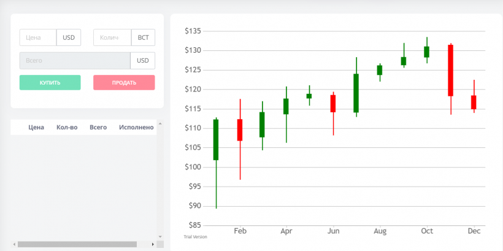Click the horizontal scroll left arrow
Viewport: 503px width, 251px height.
[14, 244]
